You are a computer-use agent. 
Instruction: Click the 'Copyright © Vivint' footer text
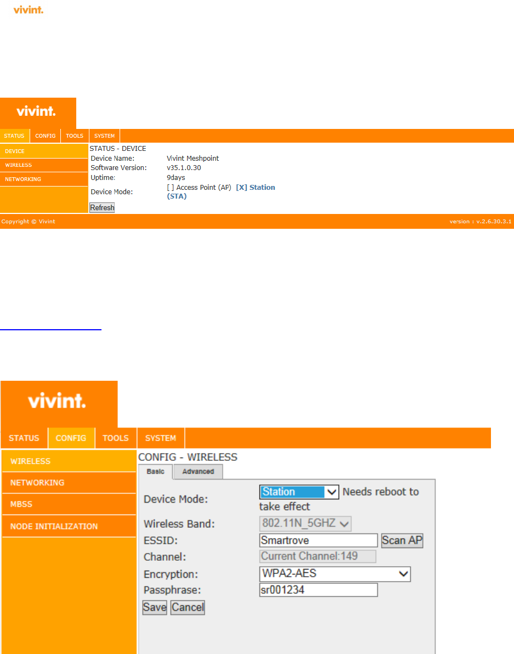(x=29, y=222)
